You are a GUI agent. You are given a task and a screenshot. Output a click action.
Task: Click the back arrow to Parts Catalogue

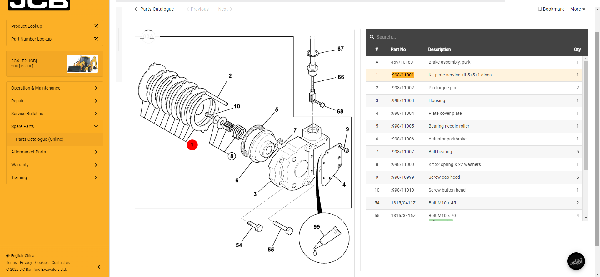[x=137, y=9]
